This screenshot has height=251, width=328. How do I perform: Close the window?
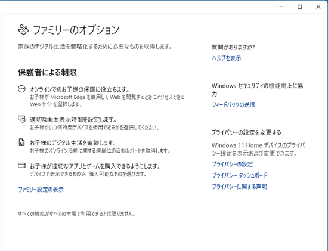coord(318,7)
